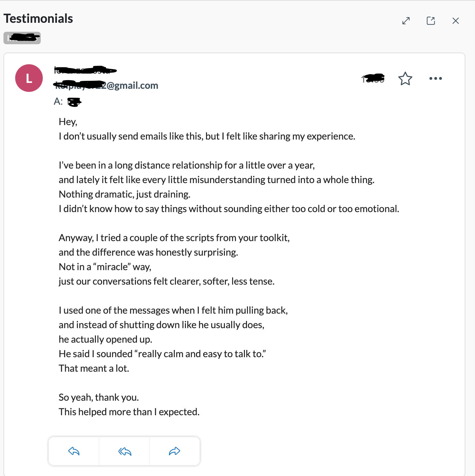Click the redacted sender name
Screen dimensions: 475x476
pyautogui.click(x=85, y=70)
